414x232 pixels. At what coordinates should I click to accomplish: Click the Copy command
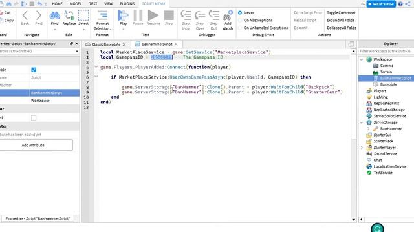[x=6, y=20]
